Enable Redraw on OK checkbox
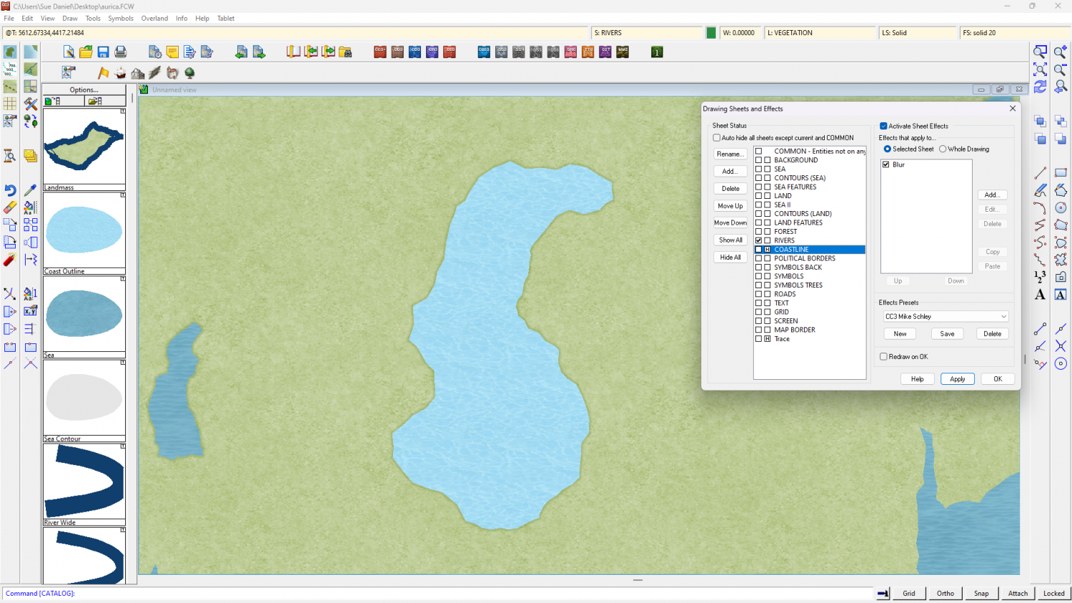Viewport: 1072px width, 603px height. pyautogui.click(x=883, y=356)
